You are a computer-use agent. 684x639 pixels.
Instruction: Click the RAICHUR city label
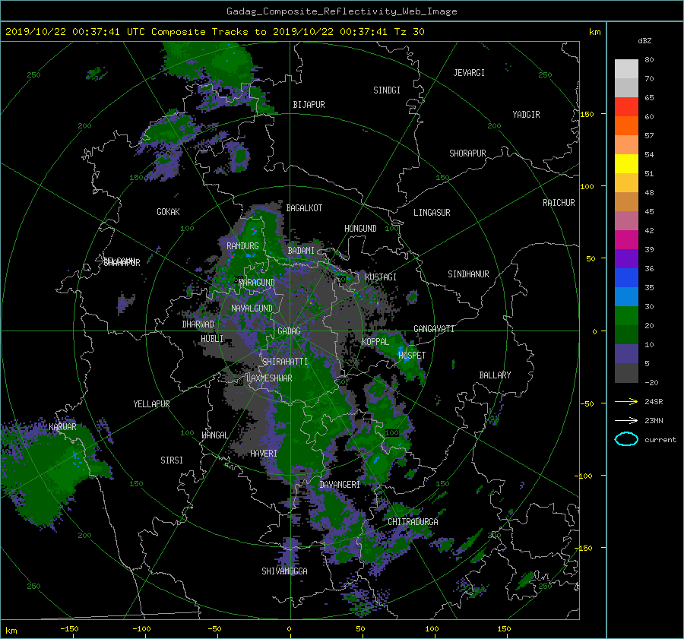click(x=559, y=202)
